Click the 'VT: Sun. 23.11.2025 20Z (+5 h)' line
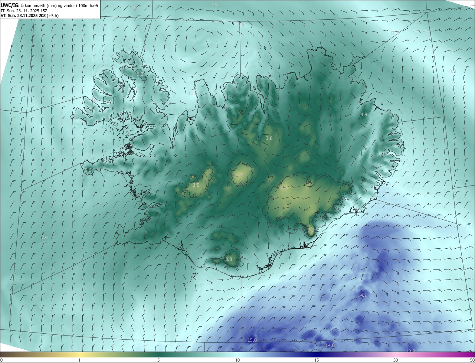 [x=30, y=16]
